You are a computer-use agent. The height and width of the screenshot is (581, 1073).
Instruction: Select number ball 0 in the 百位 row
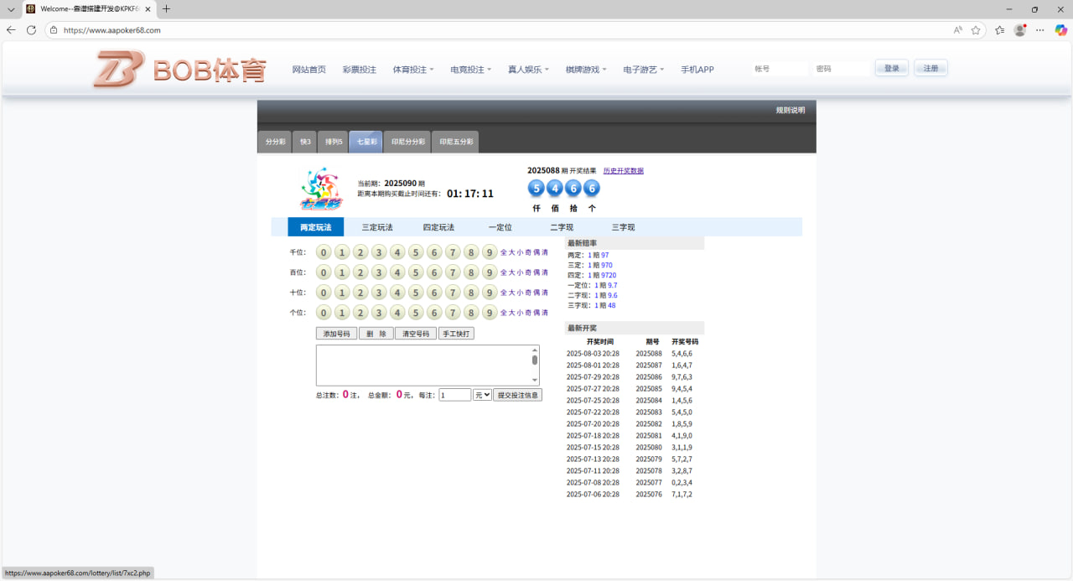coord(324,272)
